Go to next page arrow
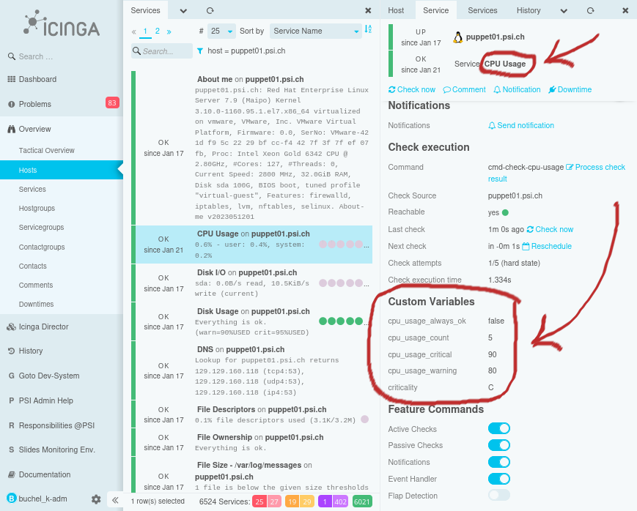The width and height of the screenshot is (637, 511). tap(169, 31)
